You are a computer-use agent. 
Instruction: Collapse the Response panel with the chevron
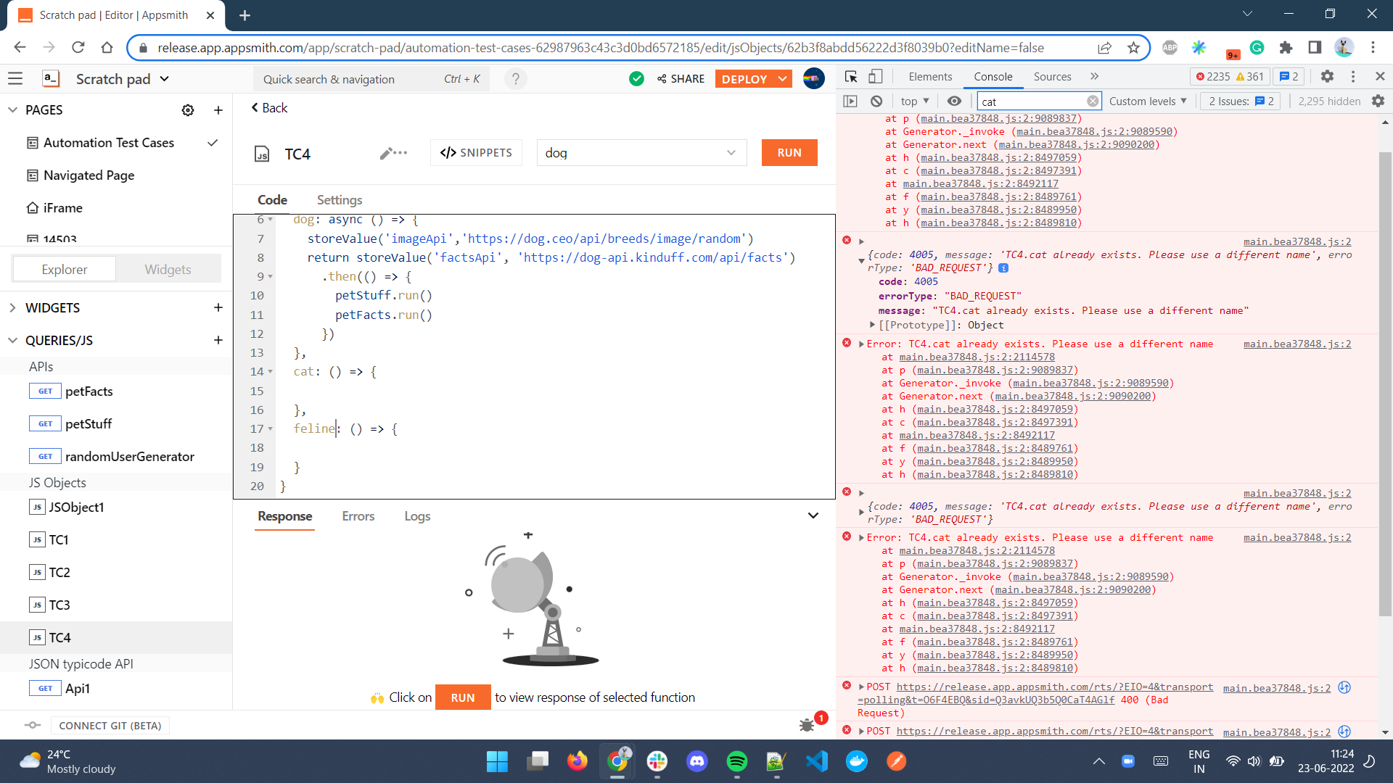pyautogui.click(x=812, y=515)
